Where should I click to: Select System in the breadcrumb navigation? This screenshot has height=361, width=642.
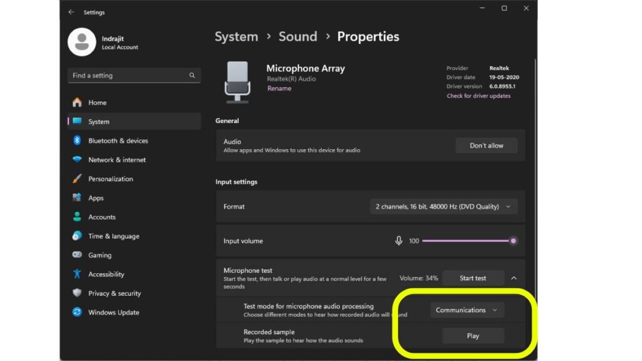point(236,36)
